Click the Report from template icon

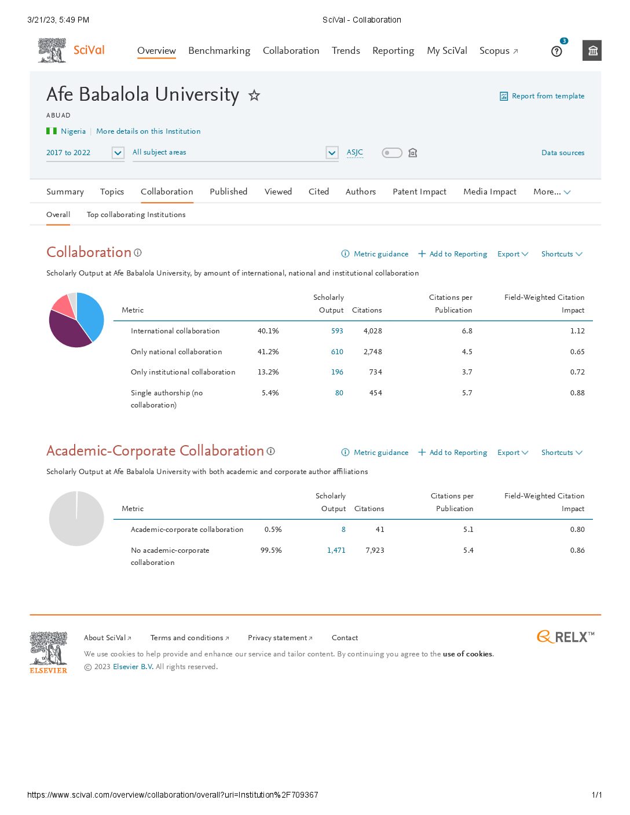coord(504,96)
